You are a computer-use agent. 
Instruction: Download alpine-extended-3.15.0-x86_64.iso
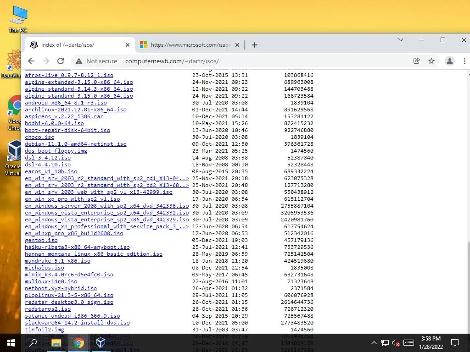[x=79, y=82]
